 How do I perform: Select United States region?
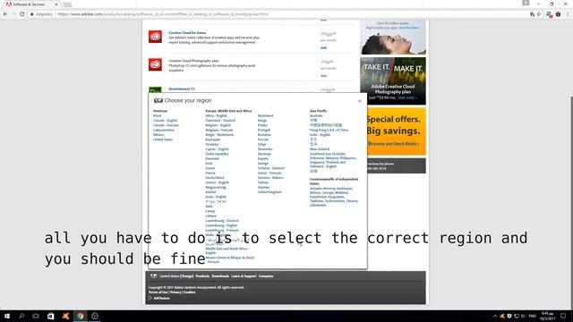point(163,140)
